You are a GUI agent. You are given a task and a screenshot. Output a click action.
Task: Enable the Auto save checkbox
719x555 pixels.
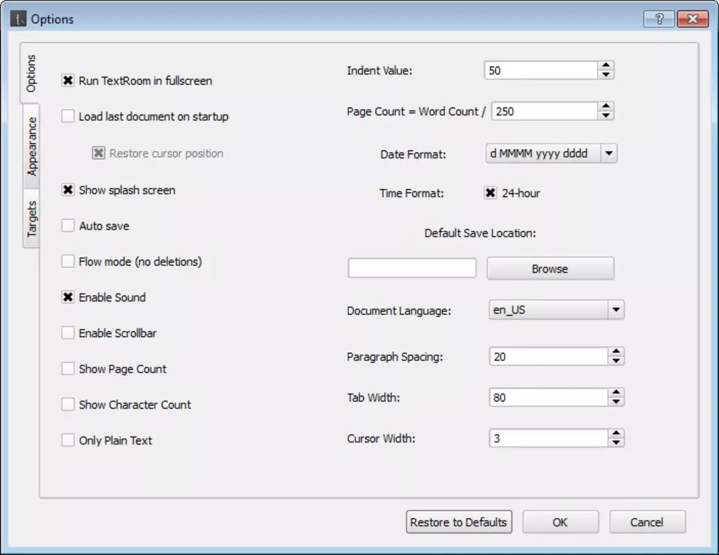(68, 225)
